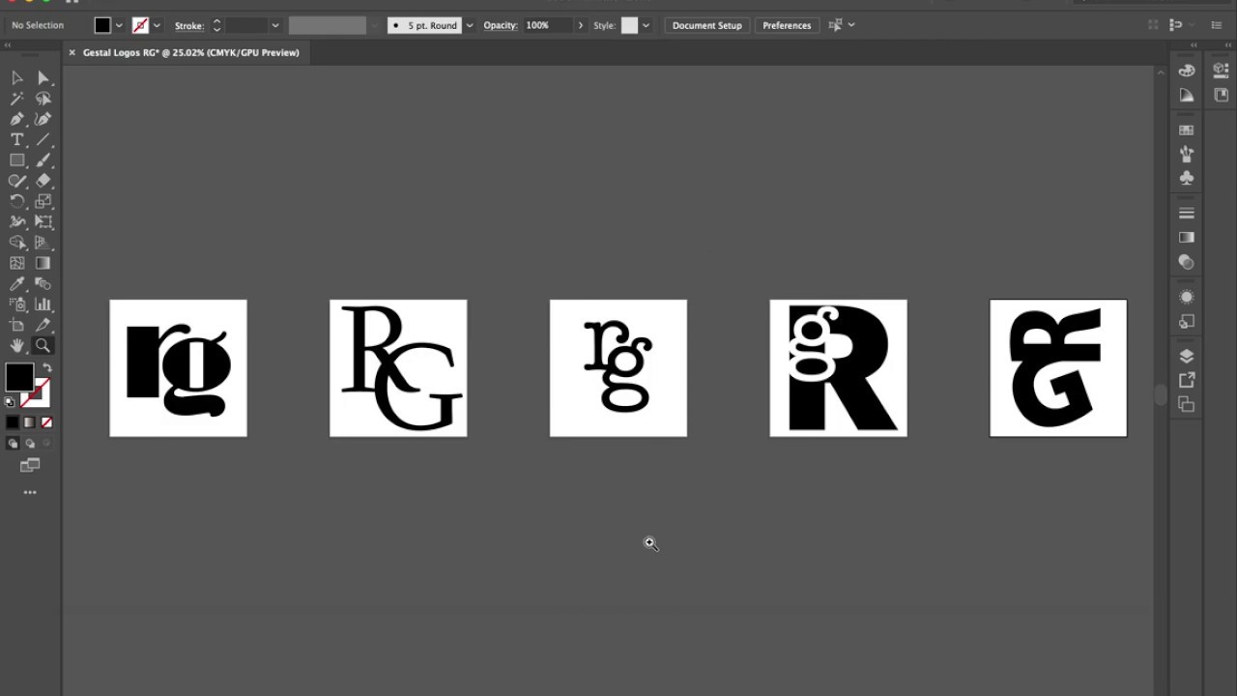
Task: Open the Symbols panel club icon
Action: (1187, 178)
